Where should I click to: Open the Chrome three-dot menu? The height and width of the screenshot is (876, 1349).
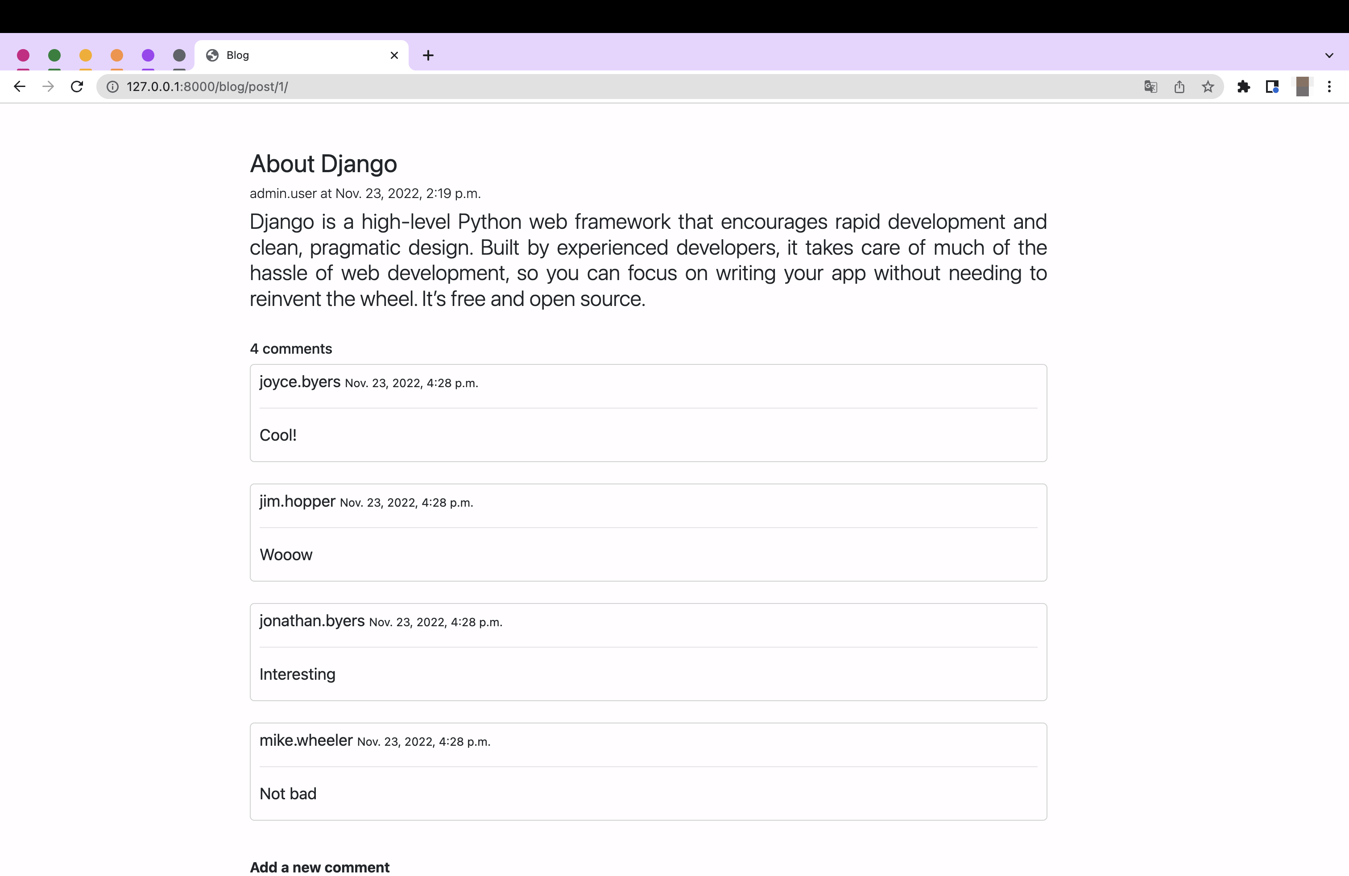pyautogui.click(x=1329, y=87)
